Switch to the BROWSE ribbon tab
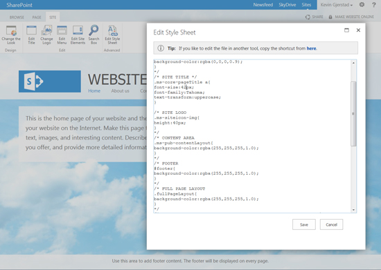This screenshot has width=381, height=270. coord(17,17)
